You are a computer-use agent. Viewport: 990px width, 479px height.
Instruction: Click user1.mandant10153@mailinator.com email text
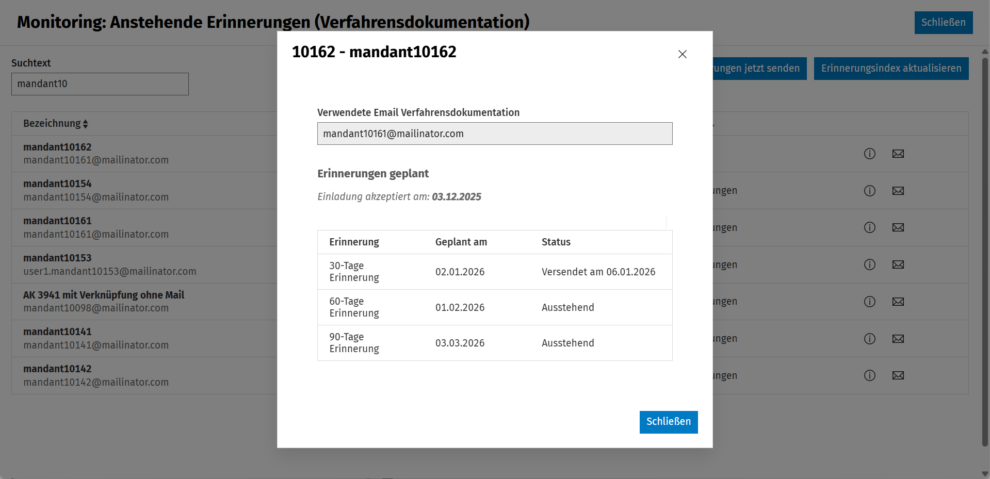tap(110, 271)
